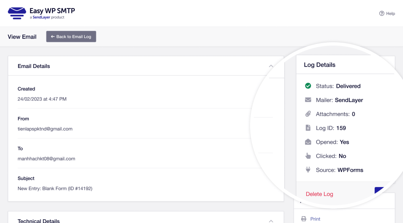
Task: Go back to Email Log
Action: pos(71,37)
